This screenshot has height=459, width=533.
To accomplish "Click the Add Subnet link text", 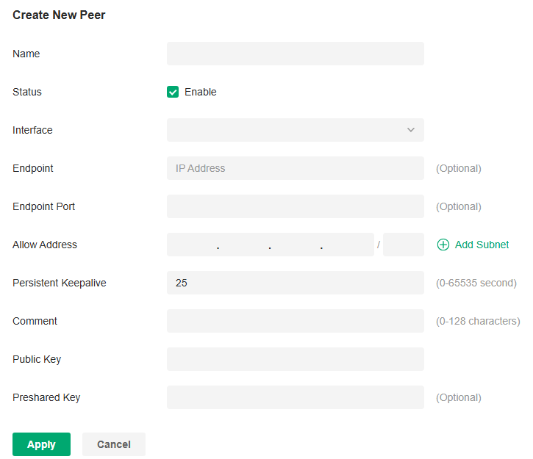I will (482, 245).
